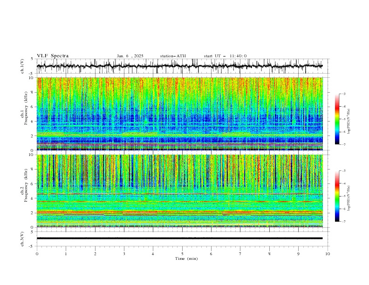This screenshot has height=285, width=369.
Task: Click the '-3' label on ch.1 color bar
Action: pos(343,94)
